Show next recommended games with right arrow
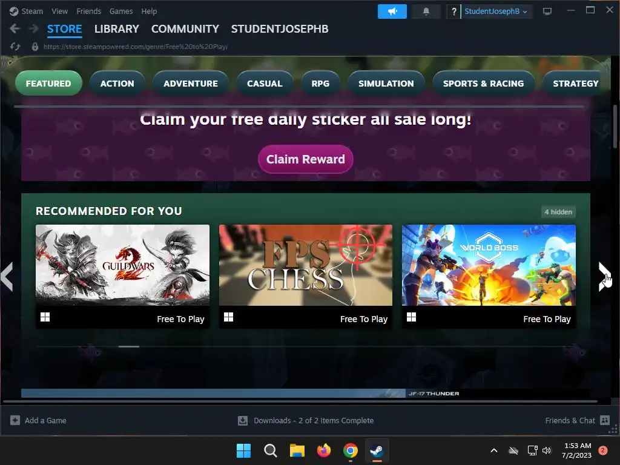Viewport: 620px width, 465px height. tap(605, 276)
